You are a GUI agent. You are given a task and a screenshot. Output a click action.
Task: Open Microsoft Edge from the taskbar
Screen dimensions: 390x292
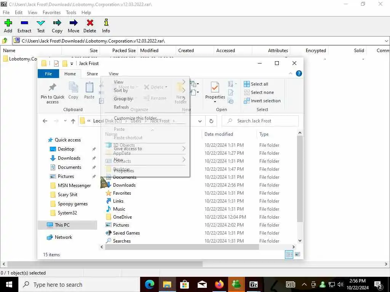pyautogui.click(x=149, y=284)
